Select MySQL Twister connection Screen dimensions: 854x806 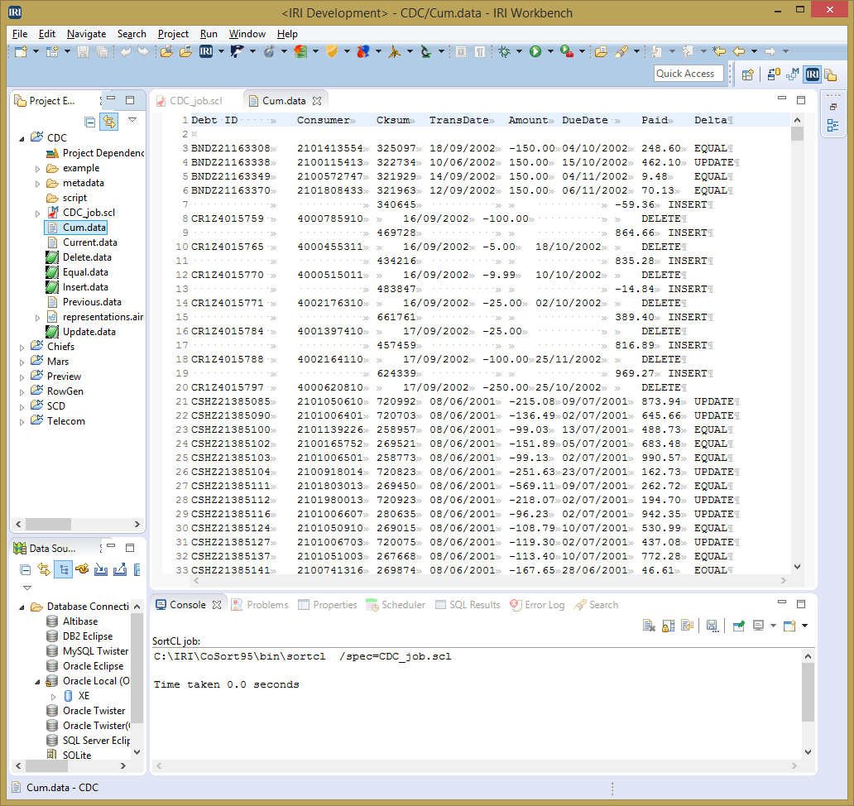[x=95, y=651]
